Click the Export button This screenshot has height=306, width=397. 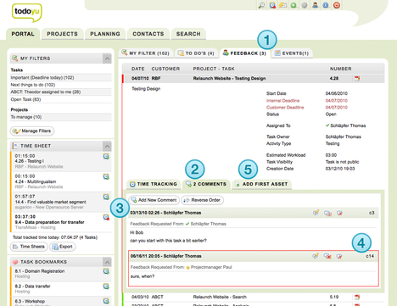click(x=63, y=247)
